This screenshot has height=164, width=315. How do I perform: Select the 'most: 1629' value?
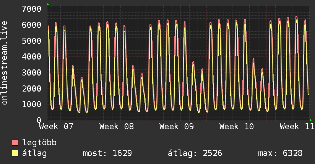[107, 153]
